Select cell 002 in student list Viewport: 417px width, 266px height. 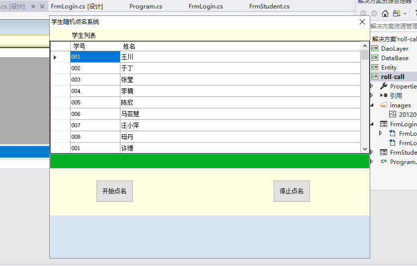(95, 68)
